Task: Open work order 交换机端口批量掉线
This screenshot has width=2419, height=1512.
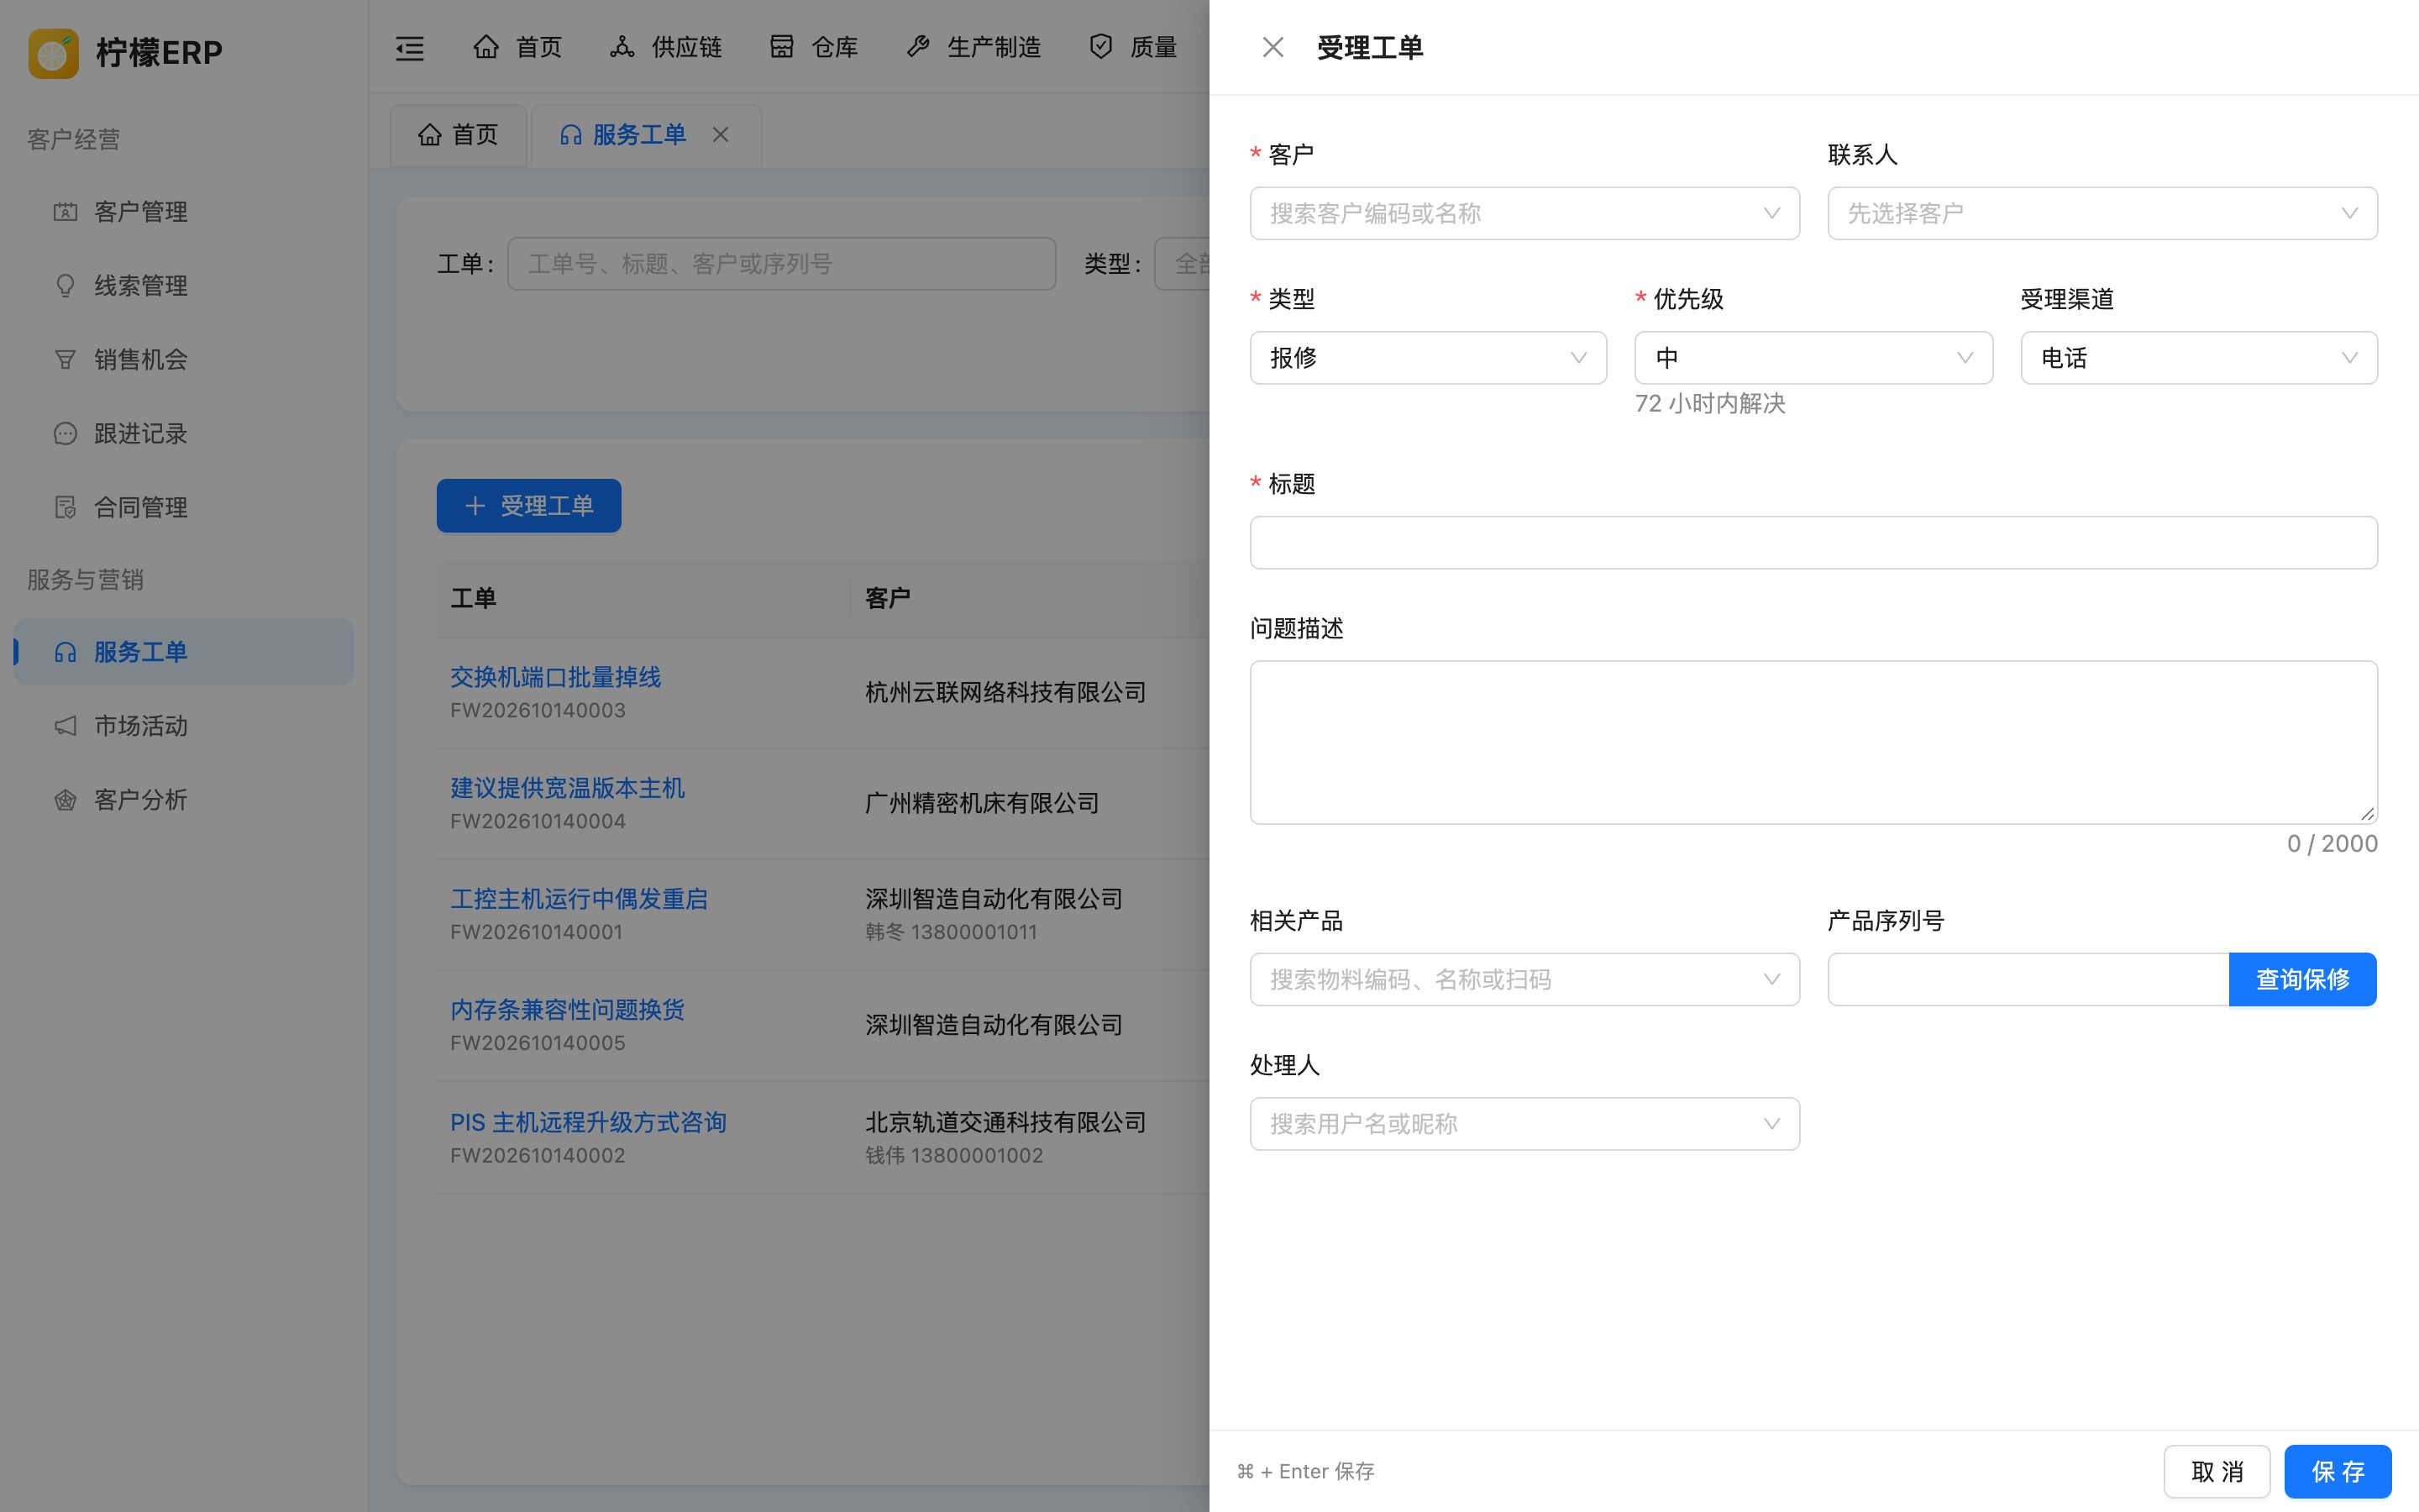Action: (554, 677)
